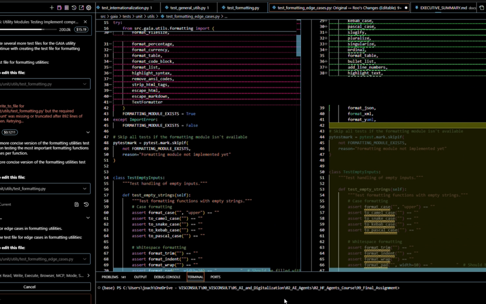Open the EXECUTIVE_SUMMARY.md tab
This screenshot has width=486, height=304.
click(x=443, y=8)
